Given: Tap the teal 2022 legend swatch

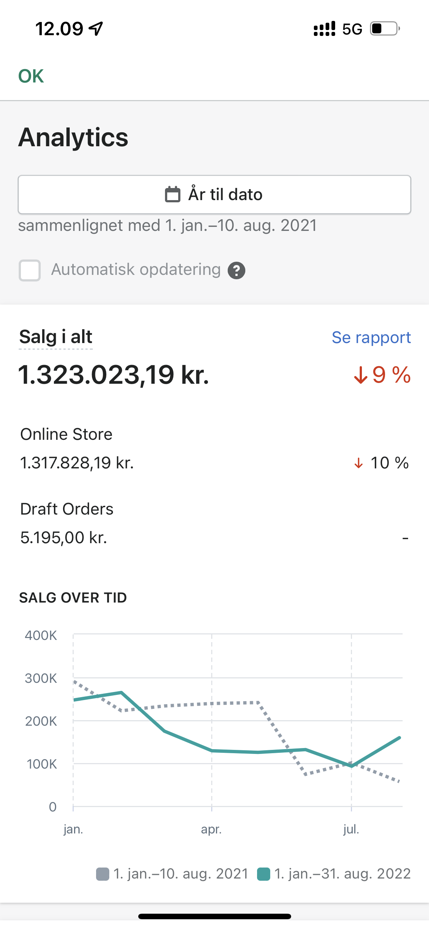Looking at the screenshot, I should [264, 874].
